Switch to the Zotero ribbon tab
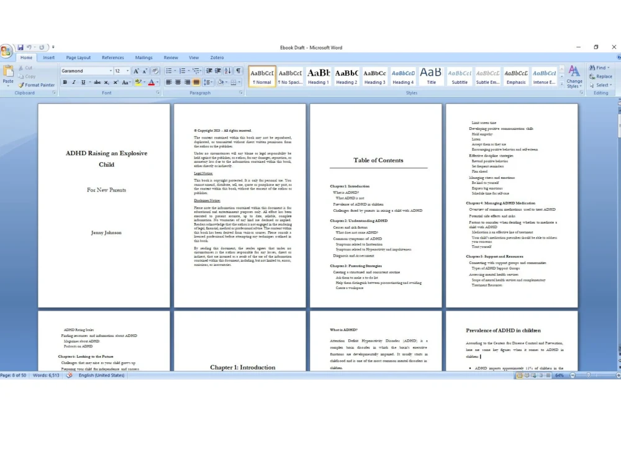 (x=217, y=57)
